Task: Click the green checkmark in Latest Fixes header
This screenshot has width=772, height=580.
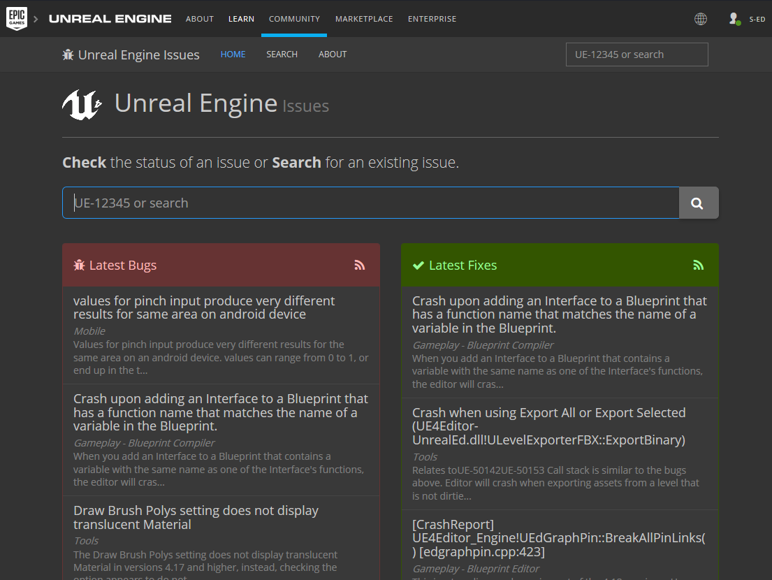Action: (418, 265)
